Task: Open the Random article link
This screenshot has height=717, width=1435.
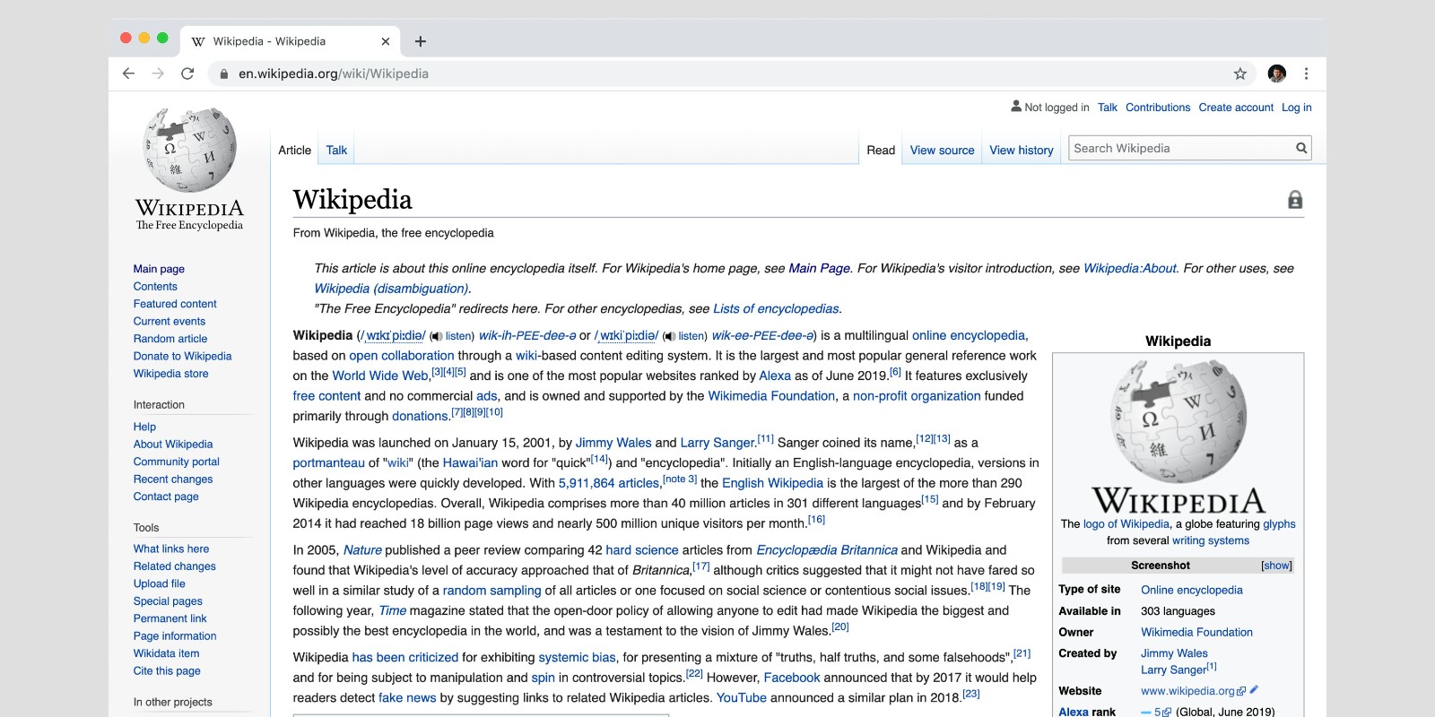Action: [x=170, y=339]
